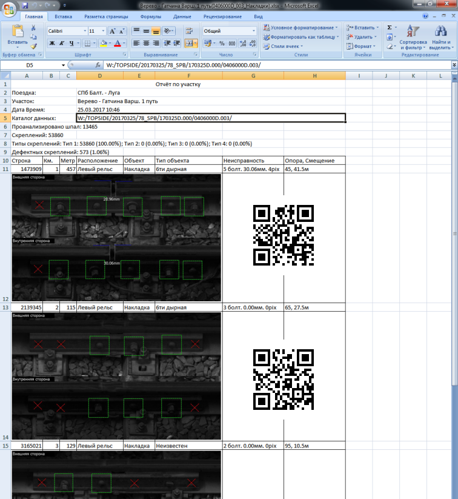
Task: Open the font size 11 dropdown
Action: 103,31
